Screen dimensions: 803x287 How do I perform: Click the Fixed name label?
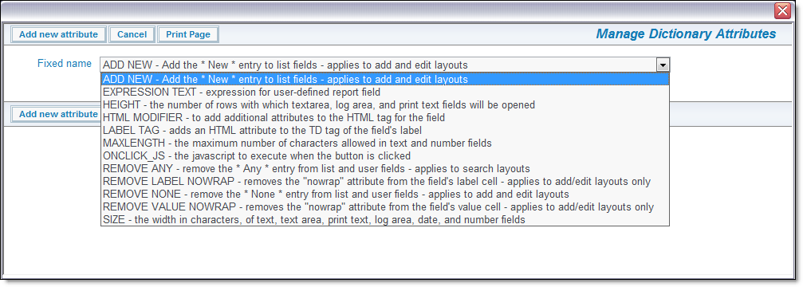coord(65,64)
